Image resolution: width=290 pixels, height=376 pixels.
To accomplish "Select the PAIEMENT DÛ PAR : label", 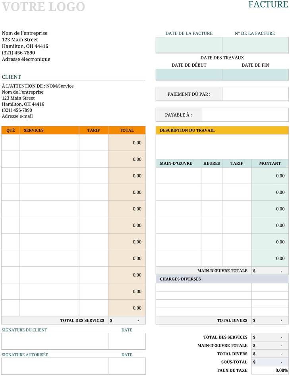I will pyautogui.click(x=189, y=94).
